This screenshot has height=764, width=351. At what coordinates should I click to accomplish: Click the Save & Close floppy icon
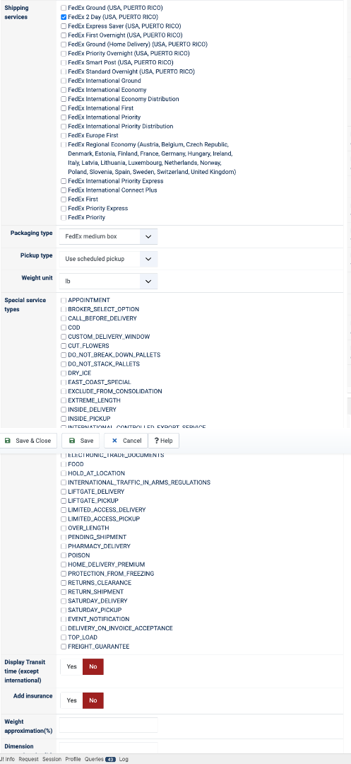click(x=7, y=441)
